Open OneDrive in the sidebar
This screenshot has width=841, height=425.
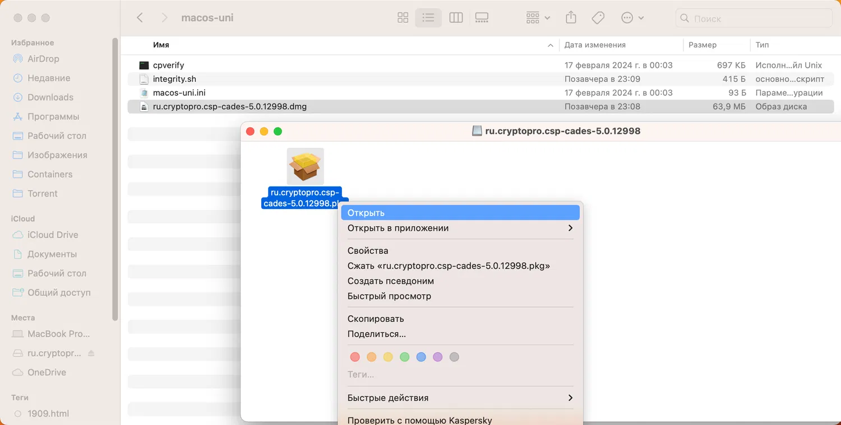pyautogui.click(x=47, y=372)
